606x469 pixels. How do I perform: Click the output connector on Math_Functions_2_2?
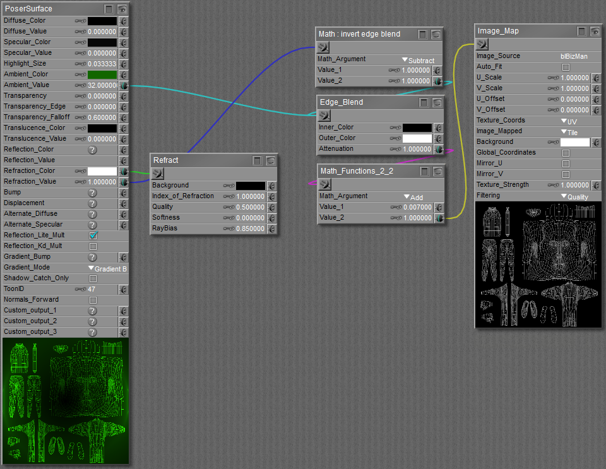click(x=325, y=184)
